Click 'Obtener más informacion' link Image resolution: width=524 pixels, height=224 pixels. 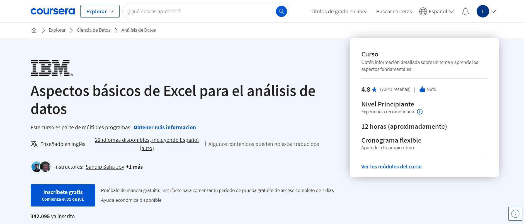(x=165, y=127)
